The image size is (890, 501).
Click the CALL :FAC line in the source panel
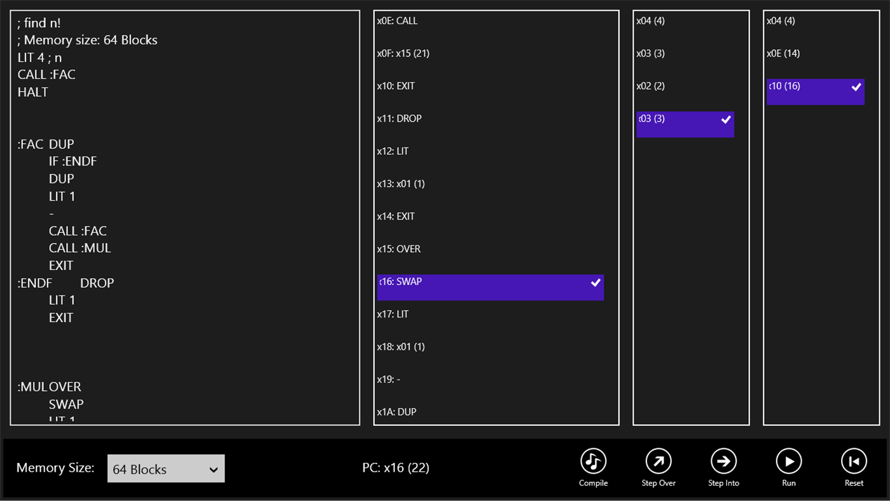point(46,74)
